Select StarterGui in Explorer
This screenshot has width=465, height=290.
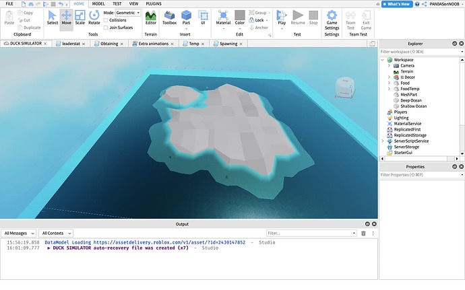click(403, 153)
